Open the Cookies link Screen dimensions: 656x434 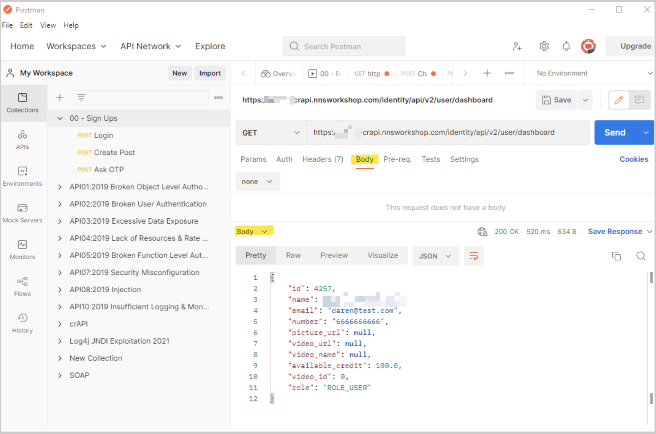coord(634,159)
